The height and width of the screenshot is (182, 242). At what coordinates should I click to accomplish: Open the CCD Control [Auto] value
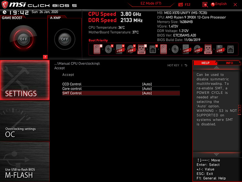(x=147, y=84)
